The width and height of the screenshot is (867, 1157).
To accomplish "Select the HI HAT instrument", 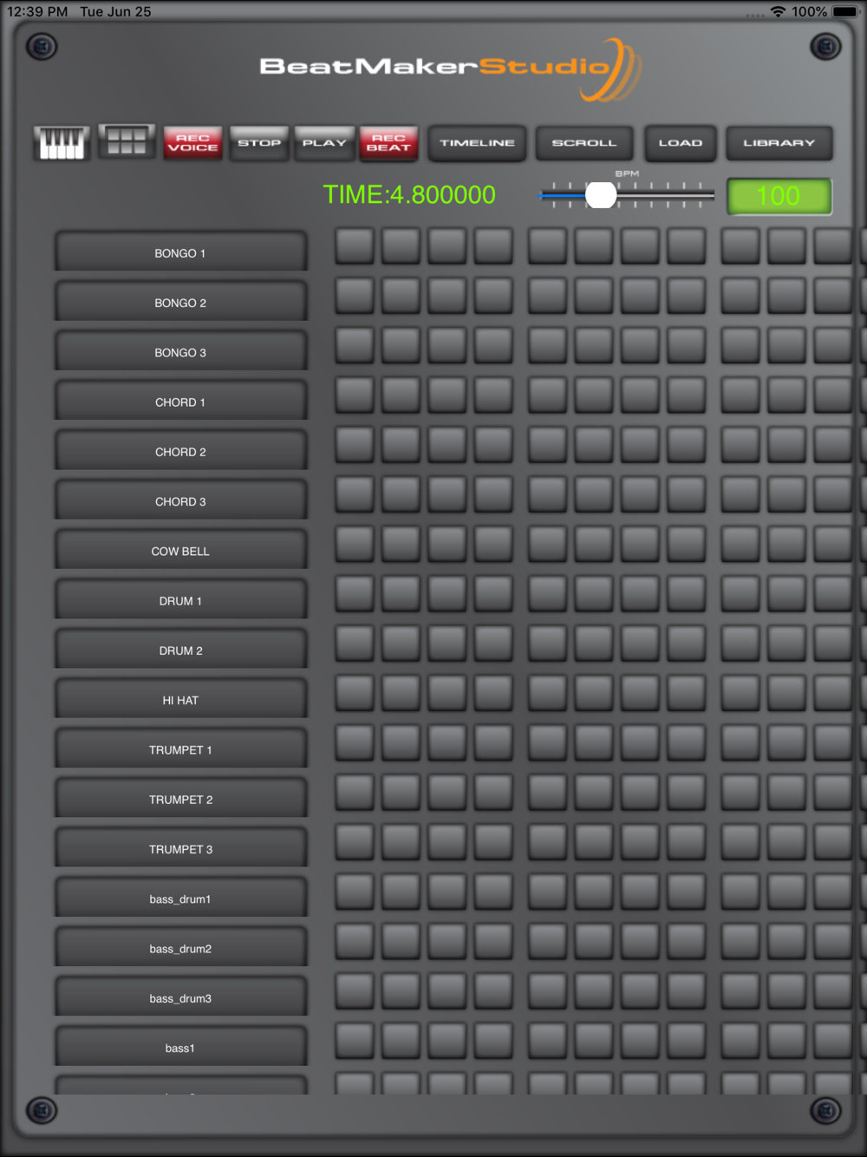I will 180,699.
